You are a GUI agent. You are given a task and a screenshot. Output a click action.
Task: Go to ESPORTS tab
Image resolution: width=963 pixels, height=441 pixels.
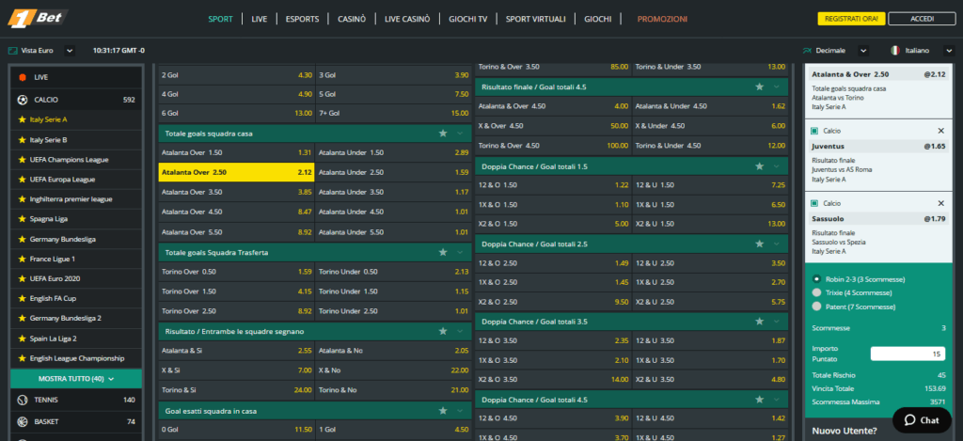302,19
